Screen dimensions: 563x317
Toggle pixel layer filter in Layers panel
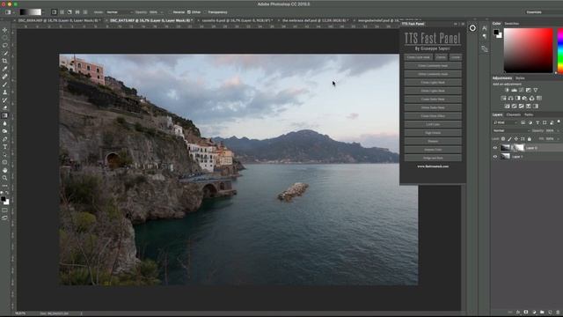(523, 123)
